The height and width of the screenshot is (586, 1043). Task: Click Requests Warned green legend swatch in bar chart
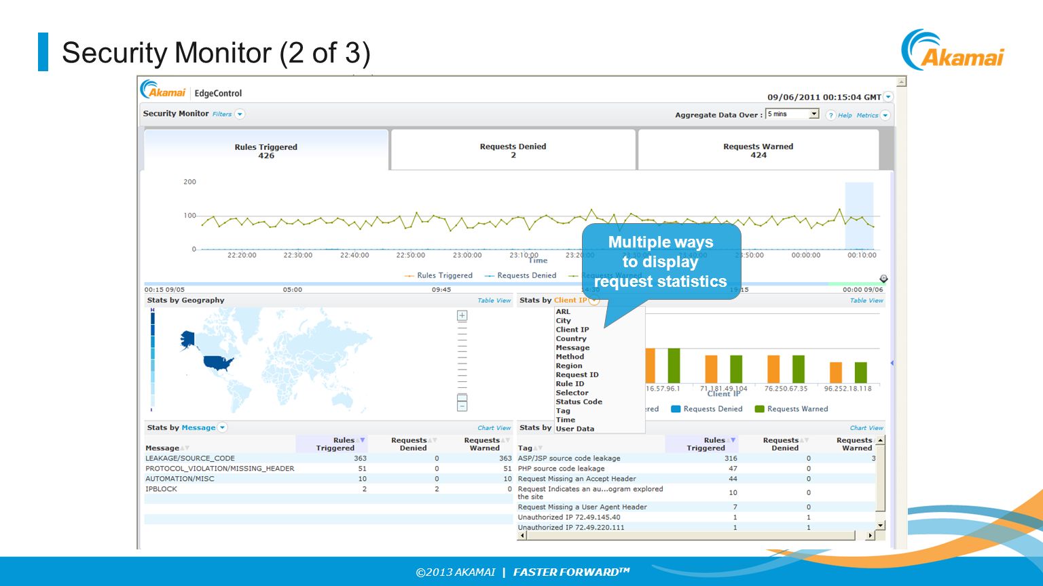point(760,409)
